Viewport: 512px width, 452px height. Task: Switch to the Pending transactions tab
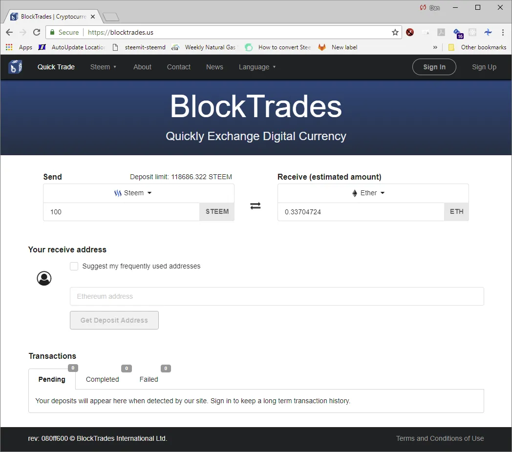(52, 379)
